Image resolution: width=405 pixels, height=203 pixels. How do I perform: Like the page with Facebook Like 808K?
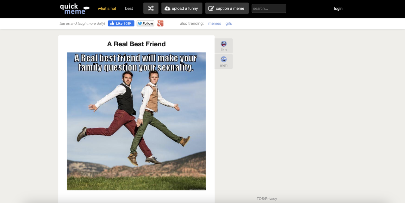click(121, 23)
